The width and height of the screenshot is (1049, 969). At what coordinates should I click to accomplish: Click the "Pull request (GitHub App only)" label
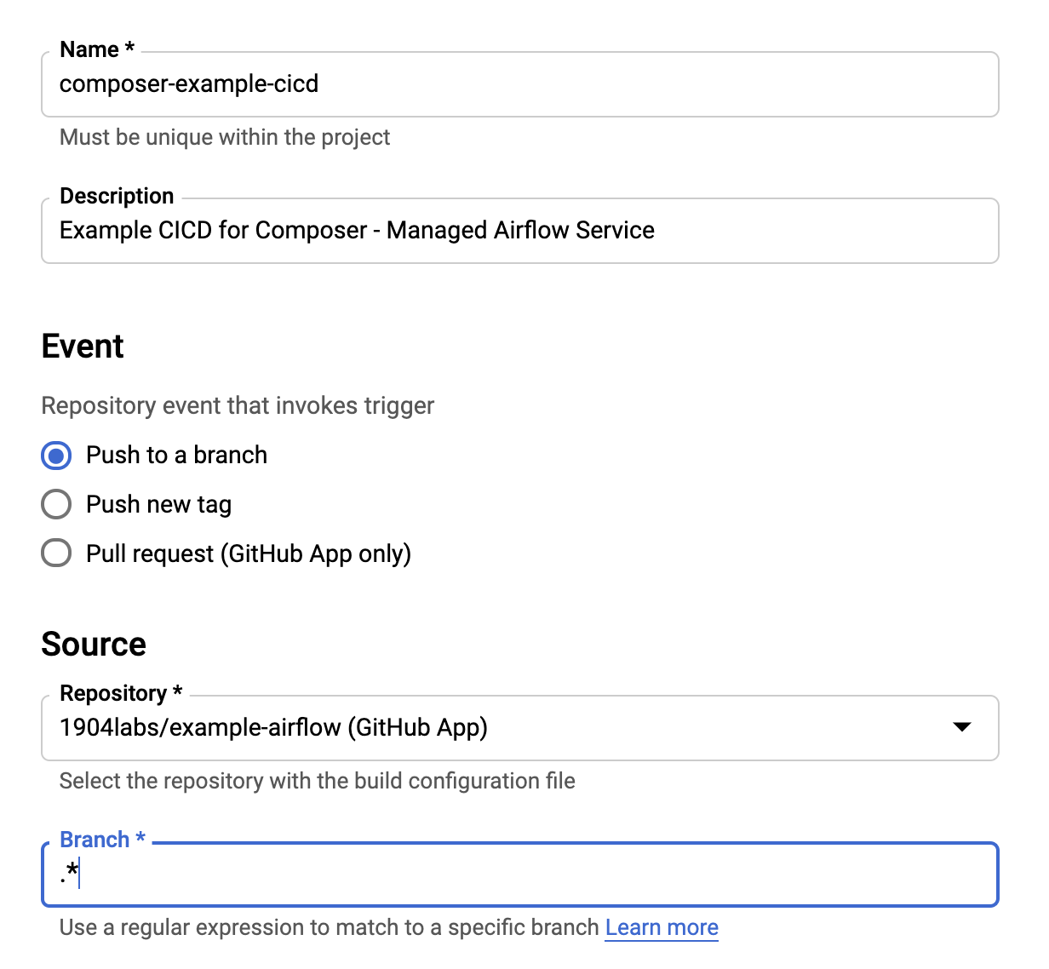(x=249, y=554)
